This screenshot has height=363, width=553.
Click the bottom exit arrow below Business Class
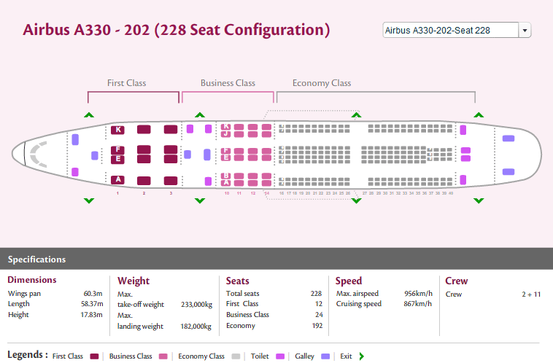[200, 201]
